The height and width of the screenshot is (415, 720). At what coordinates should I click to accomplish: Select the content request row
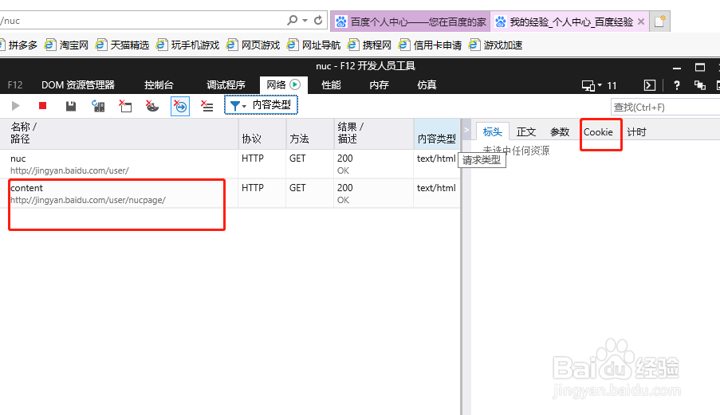230,194
